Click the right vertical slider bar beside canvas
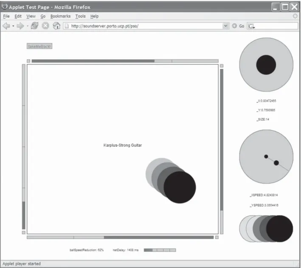 pos(222,151)
